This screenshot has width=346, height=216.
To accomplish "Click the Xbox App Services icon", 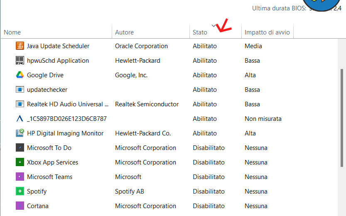I will (x=20, y=162).
